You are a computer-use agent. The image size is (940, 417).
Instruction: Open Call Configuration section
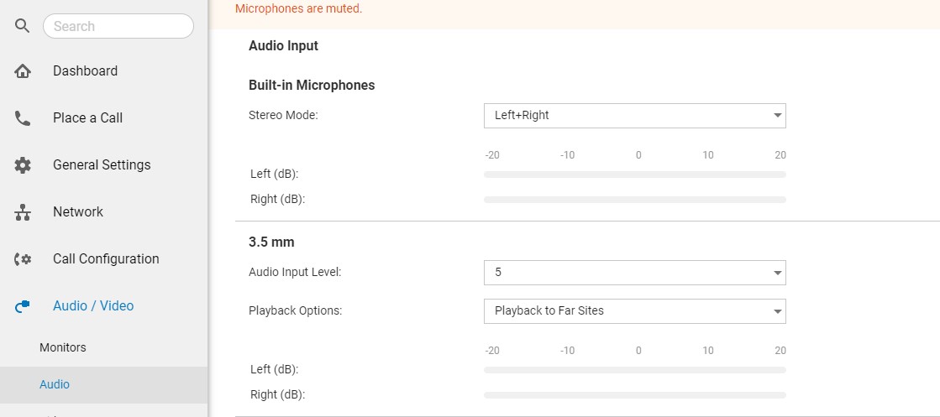[x=106, y=258]
